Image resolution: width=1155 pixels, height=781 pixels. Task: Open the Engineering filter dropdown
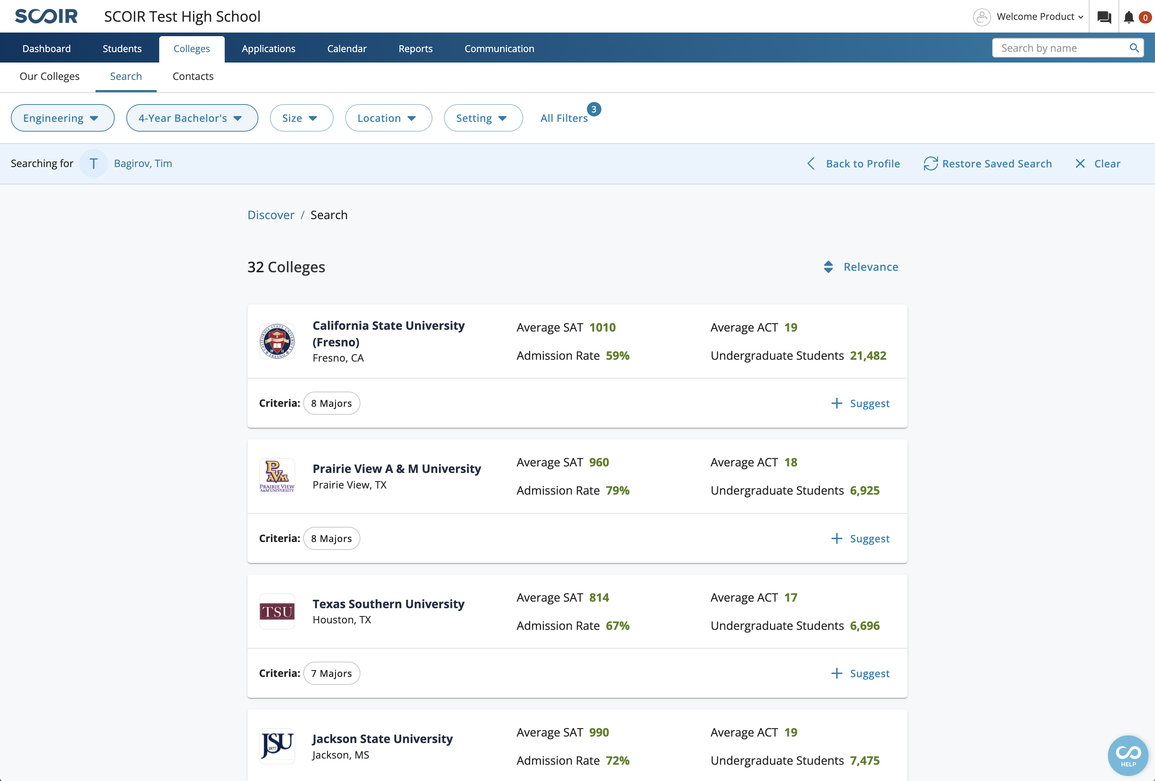63,118
